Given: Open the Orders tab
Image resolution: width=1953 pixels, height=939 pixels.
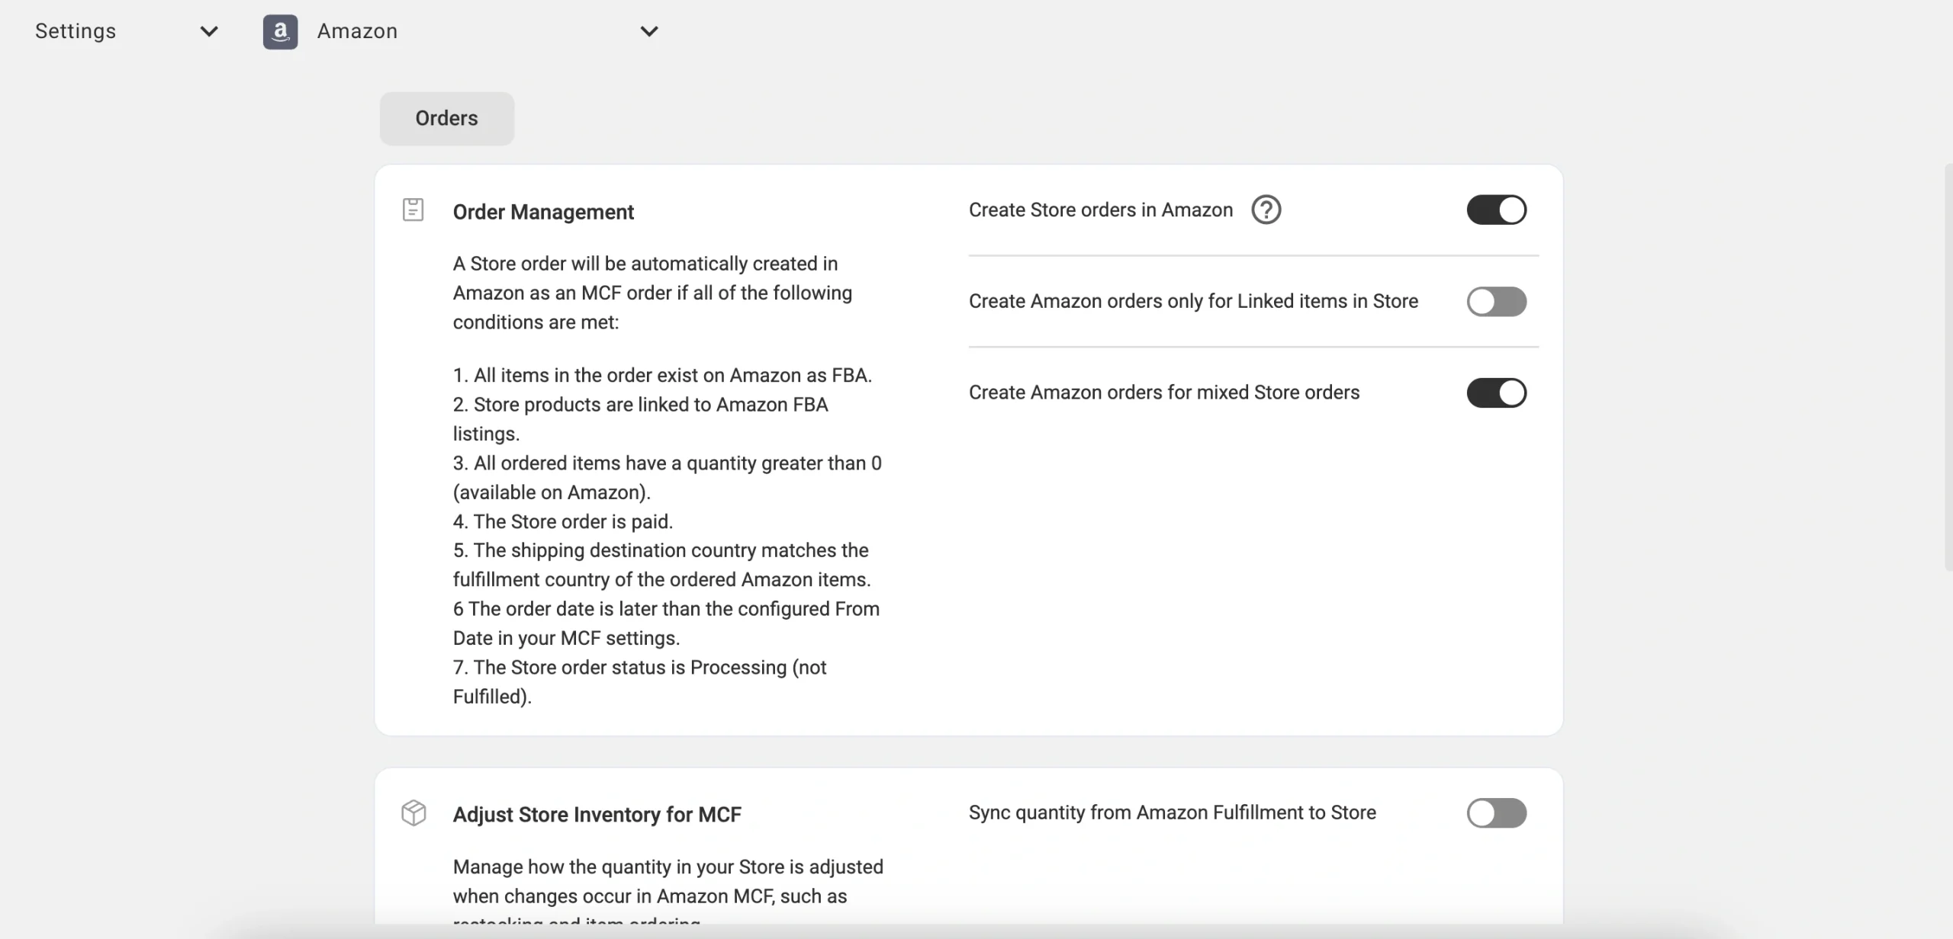Looking at the screenshot, I should coord(447,118).
